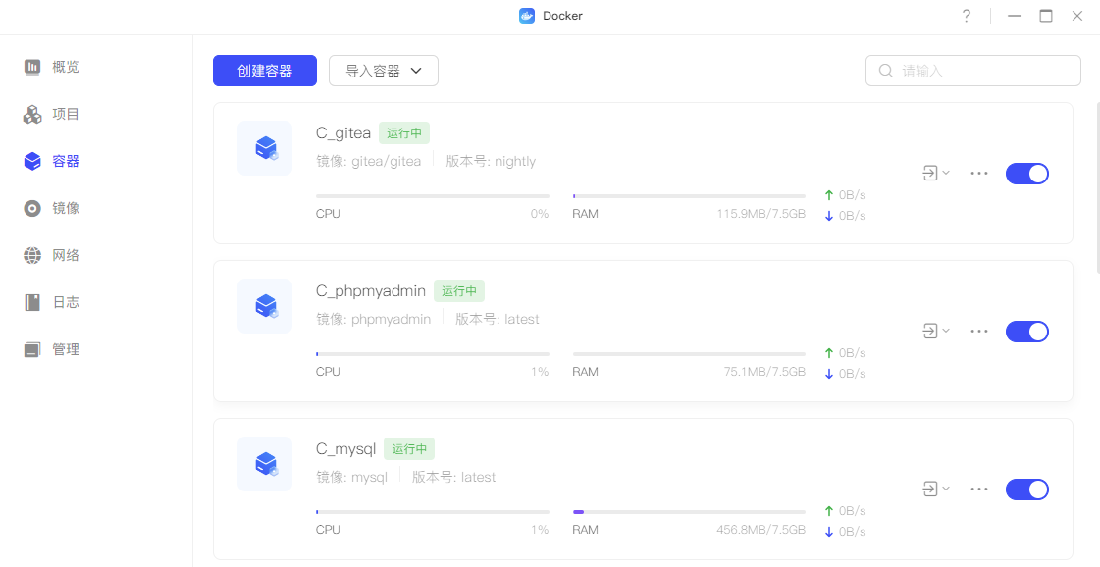Click the C_mysql RAM usage bar
1100x567 pixels.
point(689,512)
